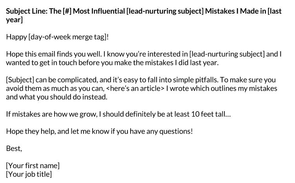The height and width of the screenshot is (183, 295).
Task: Click '10 feet tall' text
Action: click(x=208, y=114)
